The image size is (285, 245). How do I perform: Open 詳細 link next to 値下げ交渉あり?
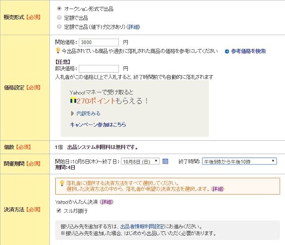point(133,27)
